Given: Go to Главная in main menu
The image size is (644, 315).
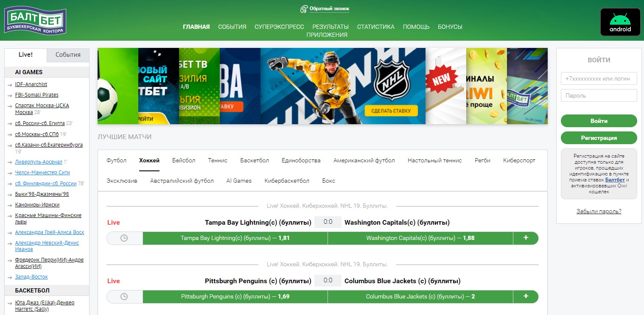Looking at the screenshot, I should tap(196, 27).
